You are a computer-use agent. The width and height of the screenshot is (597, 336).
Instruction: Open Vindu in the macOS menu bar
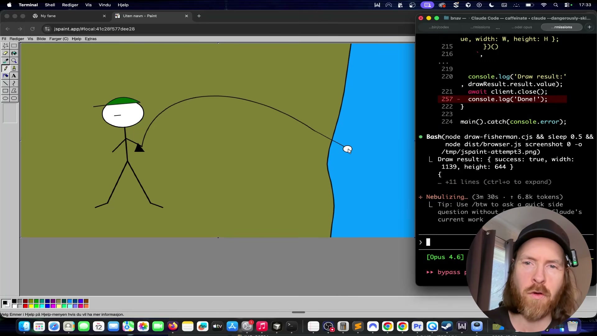(x=104, y=5)
